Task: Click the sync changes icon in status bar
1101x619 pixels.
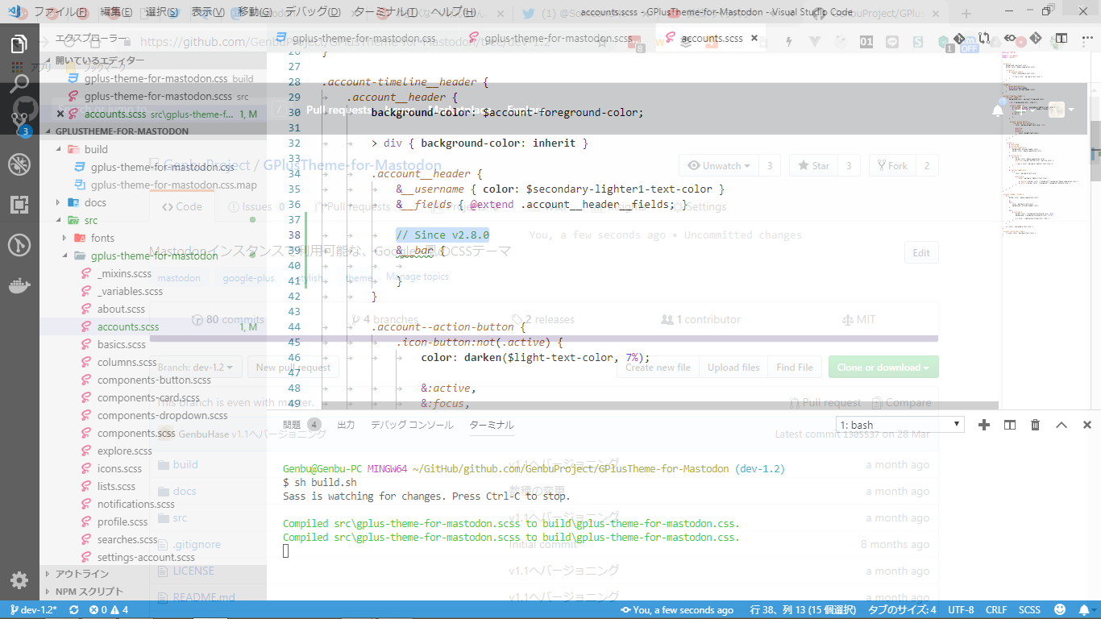Action: (x=74, y=610)
